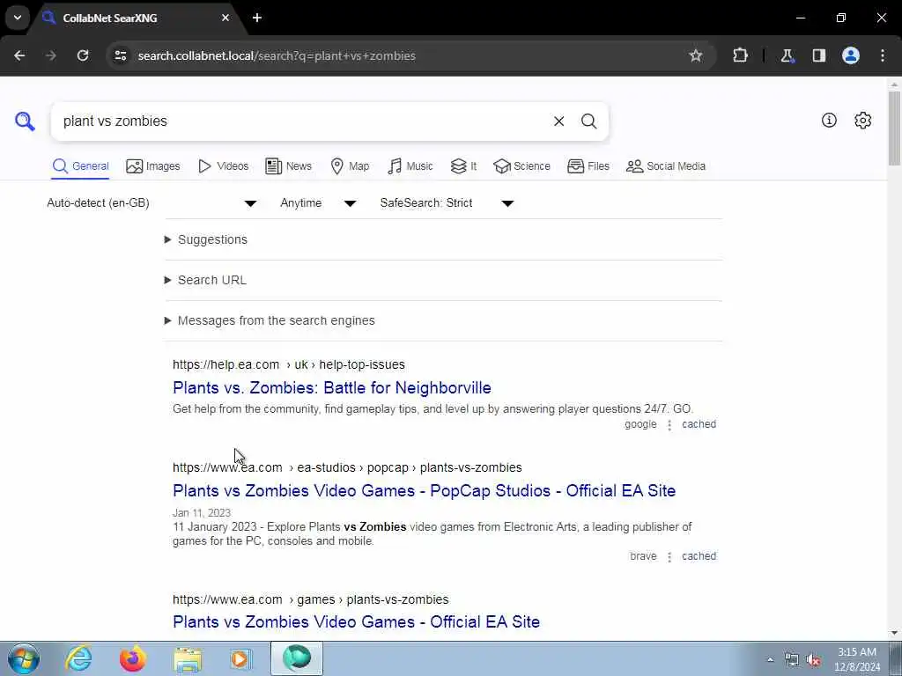
Task: Switch to the Science tab
Action: coord(521,166)
